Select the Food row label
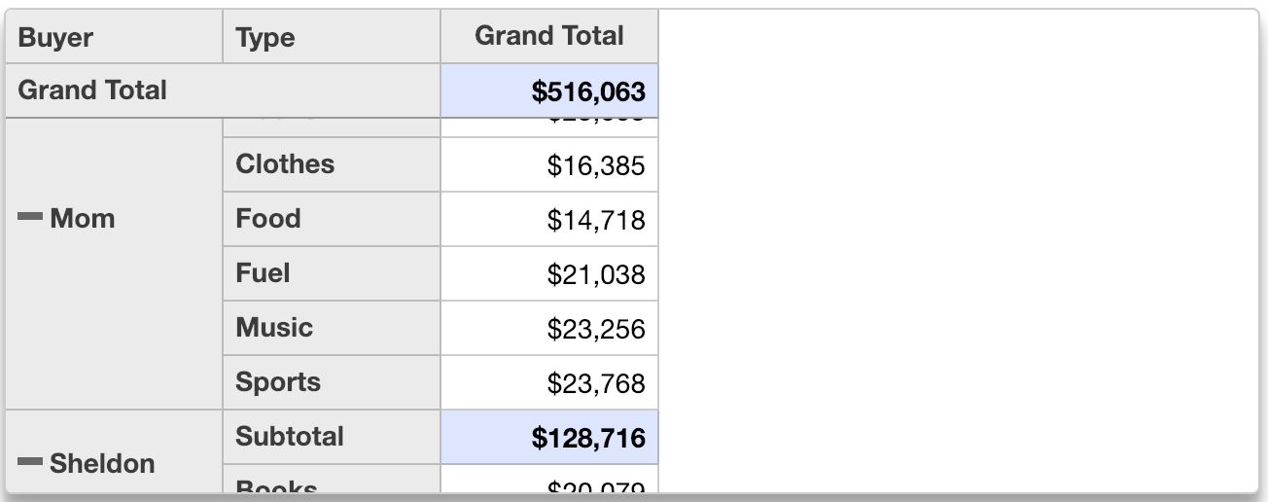 [x=268, y=219]
